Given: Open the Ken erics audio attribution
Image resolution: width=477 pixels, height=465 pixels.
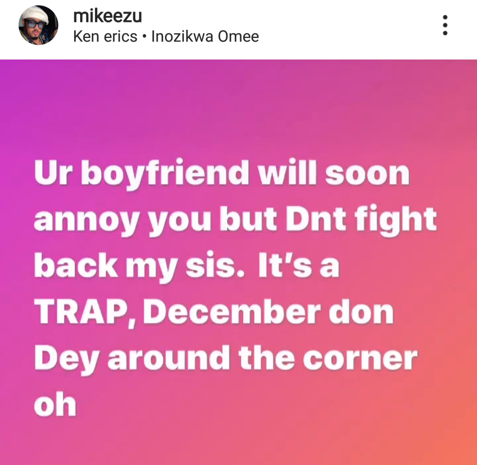Looking at the screenshot, I should 105,36.
